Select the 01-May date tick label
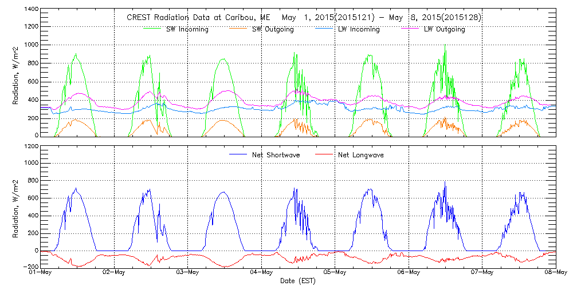The height and width of the screenshot is (286, 573). click(x=41, y=272)
